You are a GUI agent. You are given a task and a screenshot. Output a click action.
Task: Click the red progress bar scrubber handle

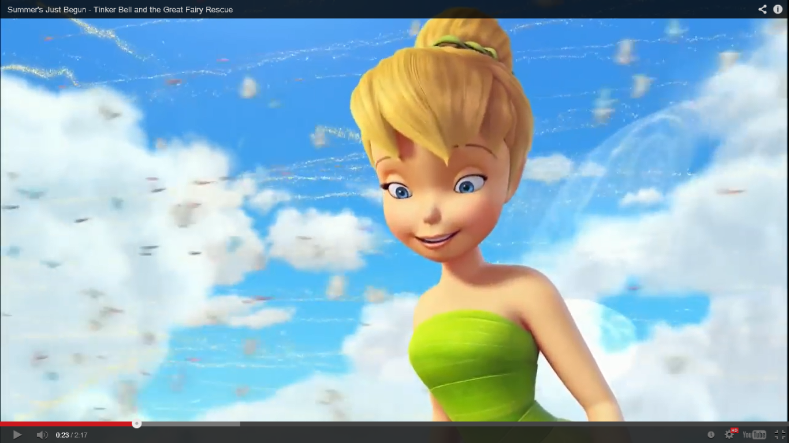pos(136,423)
